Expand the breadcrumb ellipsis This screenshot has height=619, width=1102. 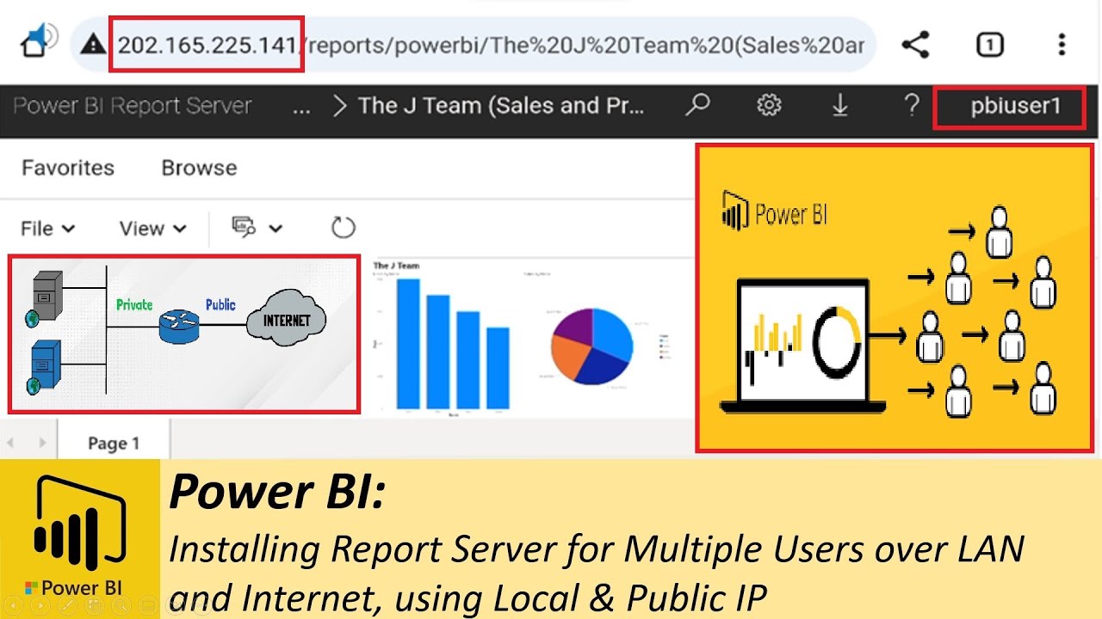[301, 109]
